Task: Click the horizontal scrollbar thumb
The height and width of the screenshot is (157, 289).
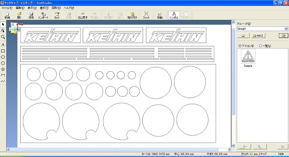Action: coord(114,149)
